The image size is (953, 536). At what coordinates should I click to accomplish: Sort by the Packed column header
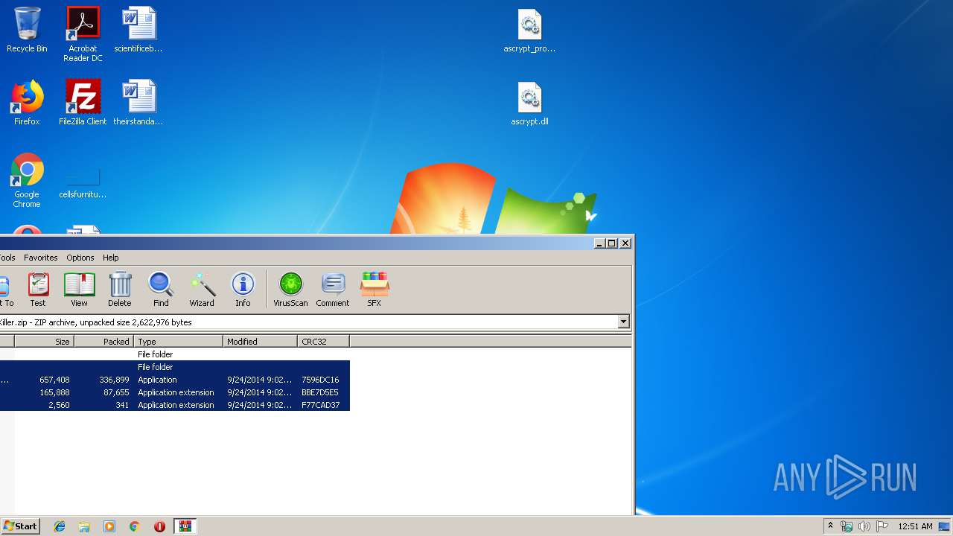point(104,342)
